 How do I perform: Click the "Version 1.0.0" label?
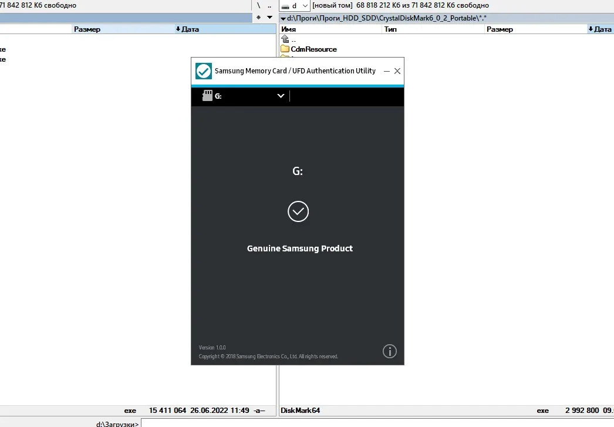(x=212, y=348)
